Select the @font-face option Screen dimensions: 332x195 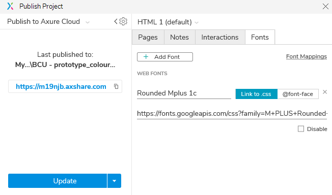point(298,94)
